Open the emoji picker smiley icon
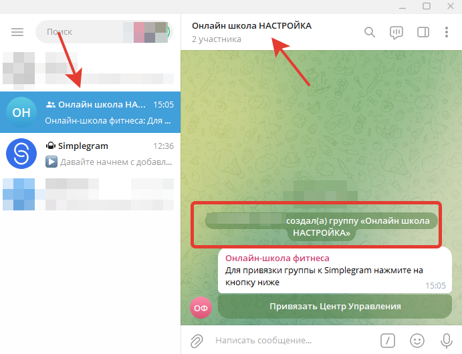Image resolution: width=462 pixels, height=354 pixels. click(x=417, y=341)
